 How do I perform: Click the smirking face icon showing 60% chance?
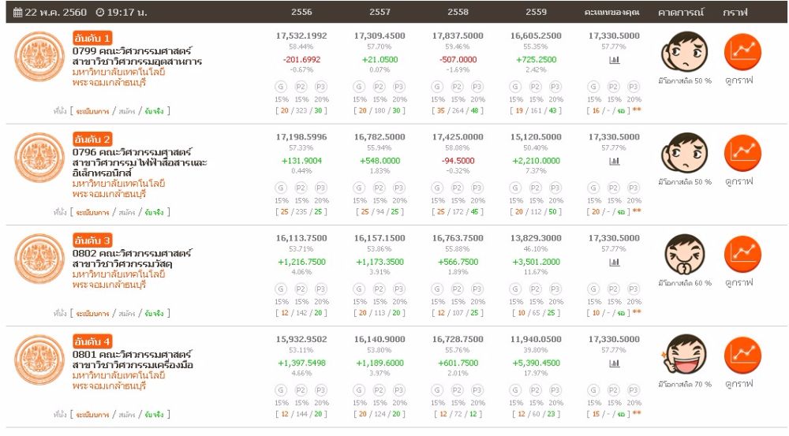coord(684,253)
